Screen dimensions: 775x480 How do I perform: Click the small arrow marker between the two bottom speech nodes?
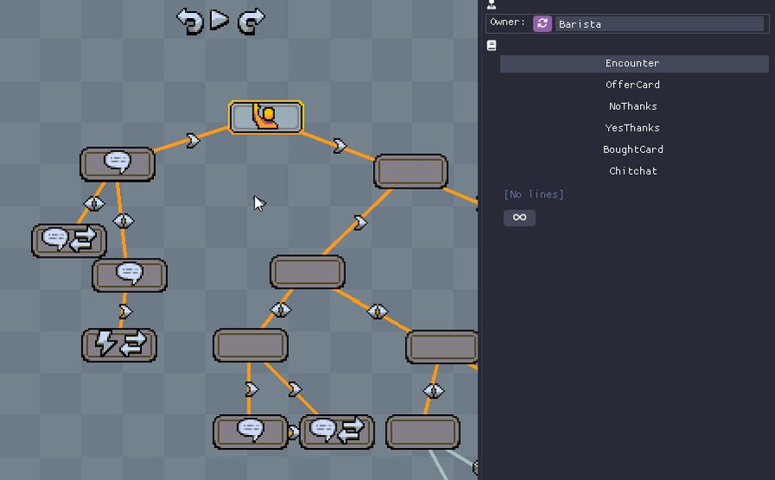coord(293,432)
